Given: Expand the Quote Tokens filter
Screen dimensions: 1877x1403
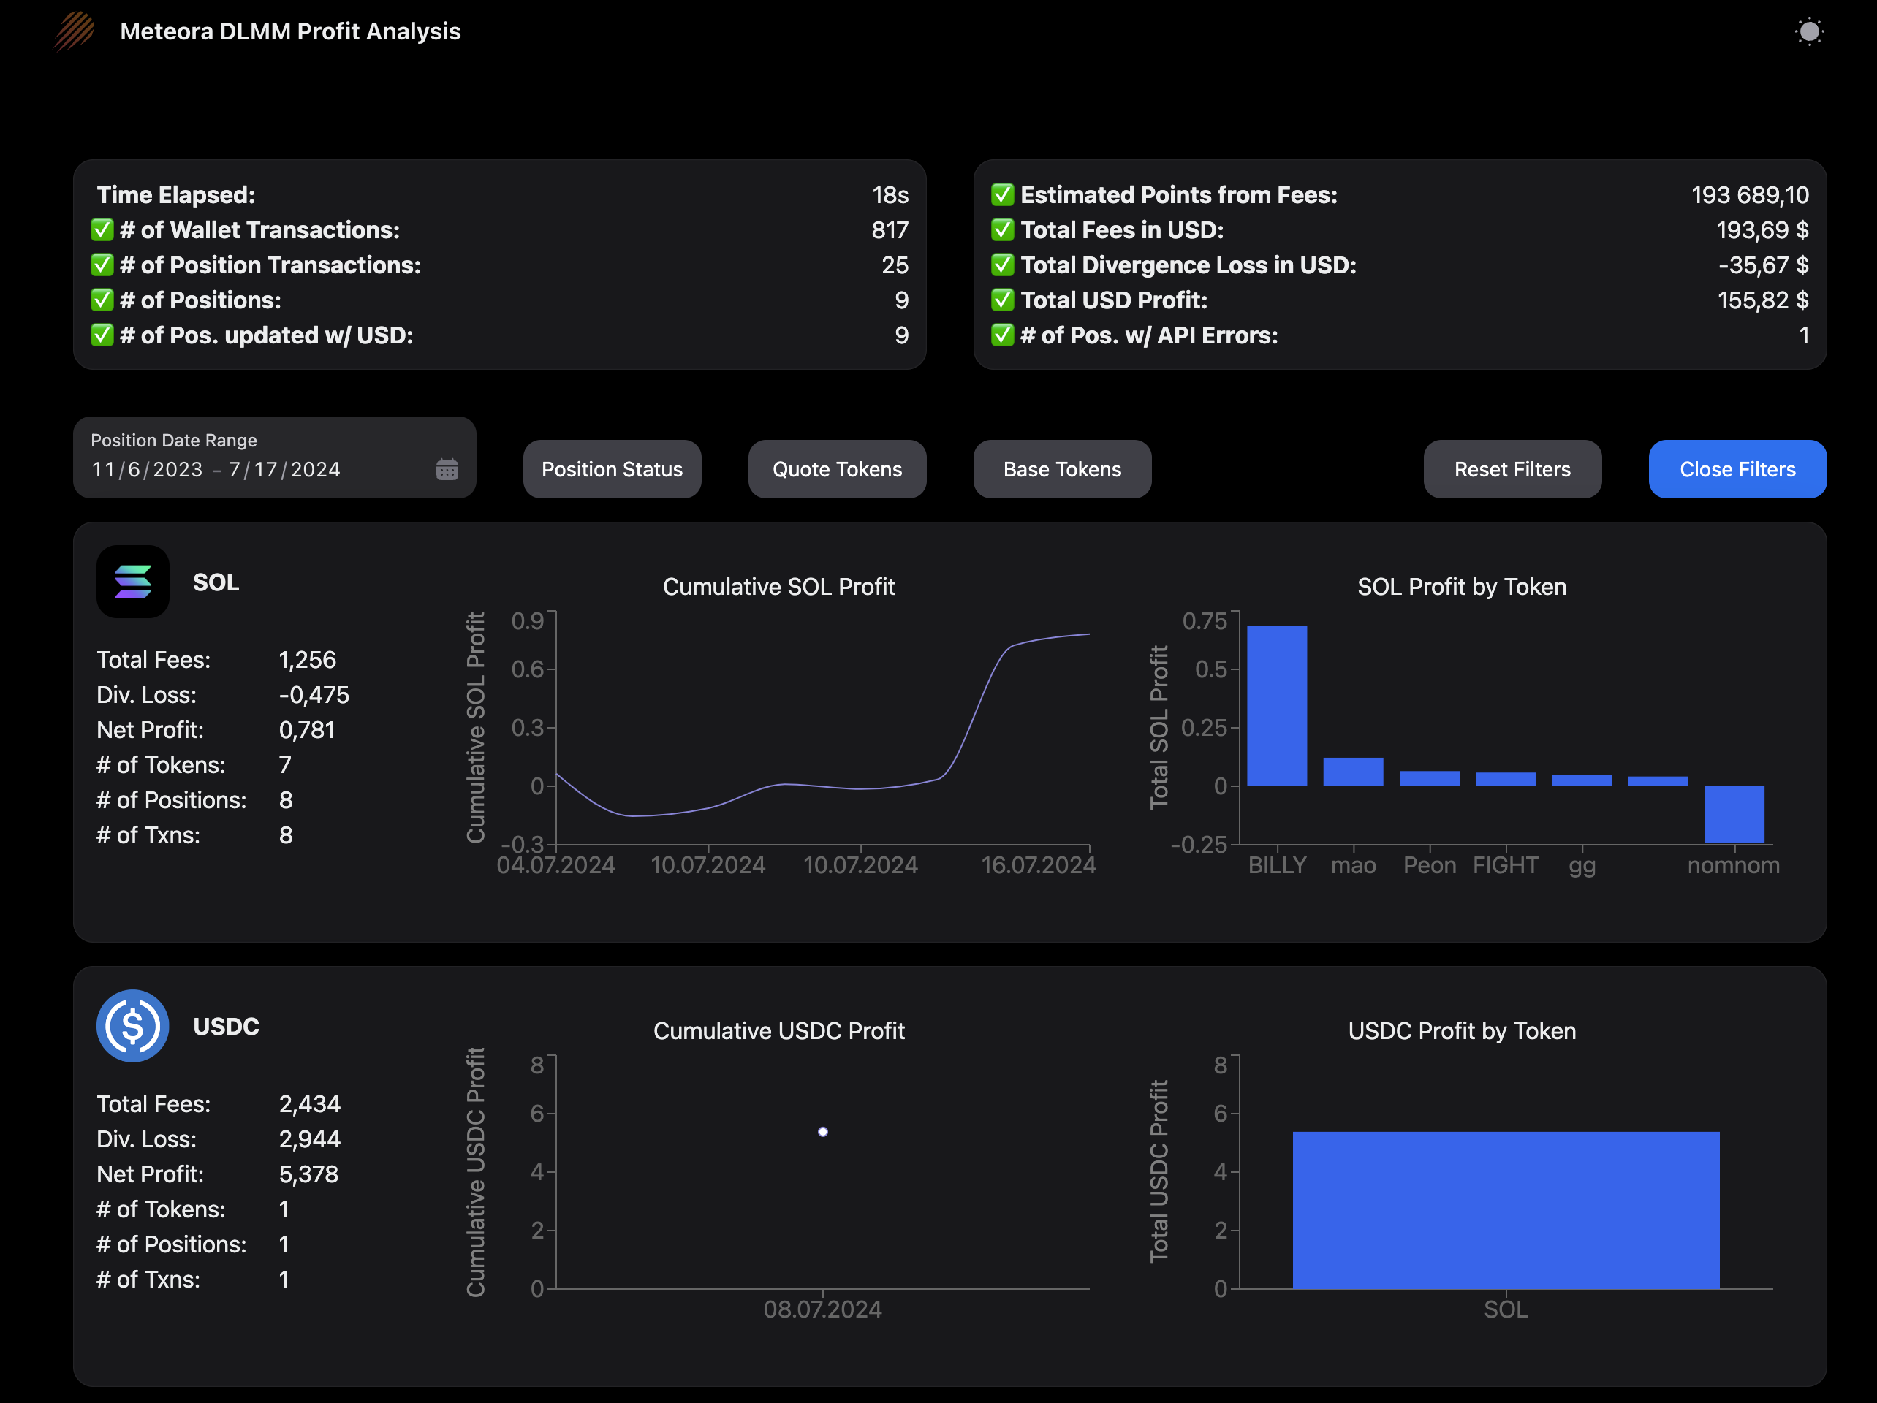Looking at the screenshot, I should [x=837, y=469].
